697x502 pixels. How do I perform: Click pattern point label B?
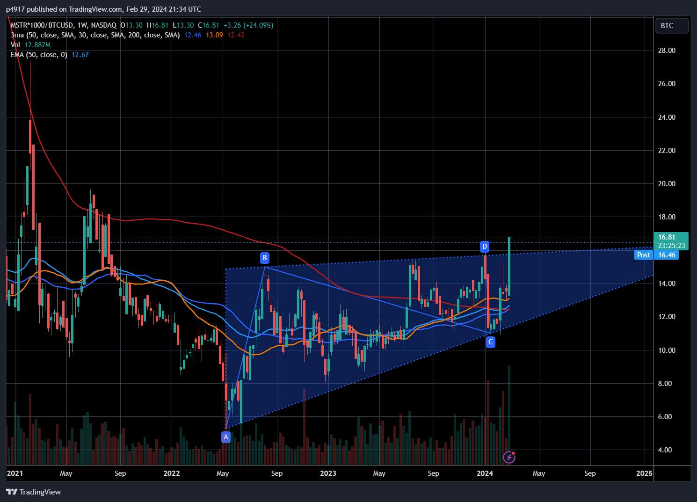click(x=265, y=258)
